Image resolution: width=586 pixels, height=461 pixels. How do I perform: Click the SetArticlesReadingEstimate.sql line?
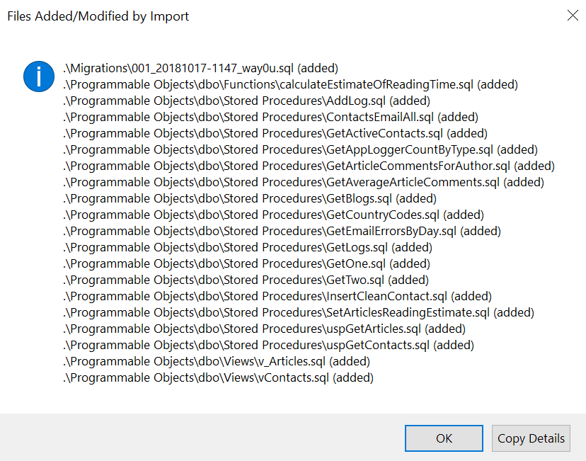coord(299,312)
